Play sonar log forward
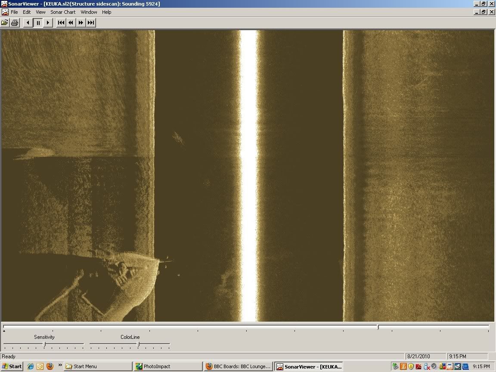This screenshot has height=372, width=496. tap(48, 23)
